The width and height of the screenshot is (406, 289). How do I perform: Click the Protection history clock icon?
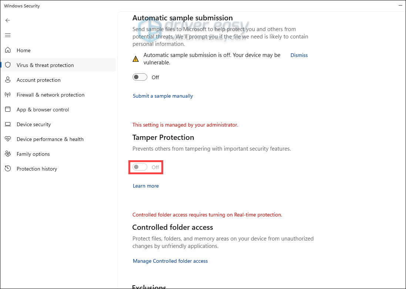[8, 169]
